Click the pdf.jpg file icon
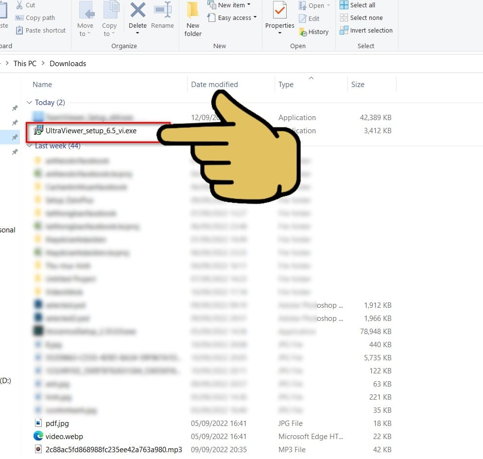 tap(38, 423)
